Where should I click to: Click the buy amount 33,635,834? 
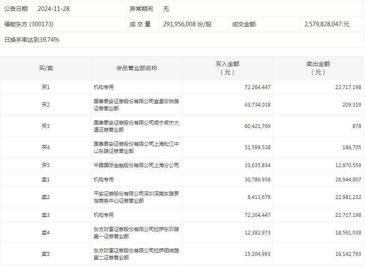click(x=258, y=165)
